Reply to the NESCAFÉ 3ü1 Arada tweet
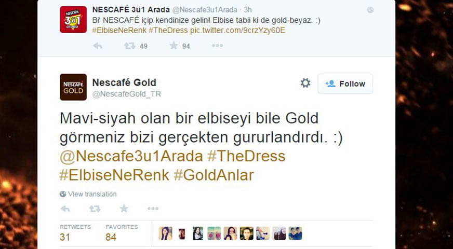The height and width of the screenshot is (249, 453). 98,46
